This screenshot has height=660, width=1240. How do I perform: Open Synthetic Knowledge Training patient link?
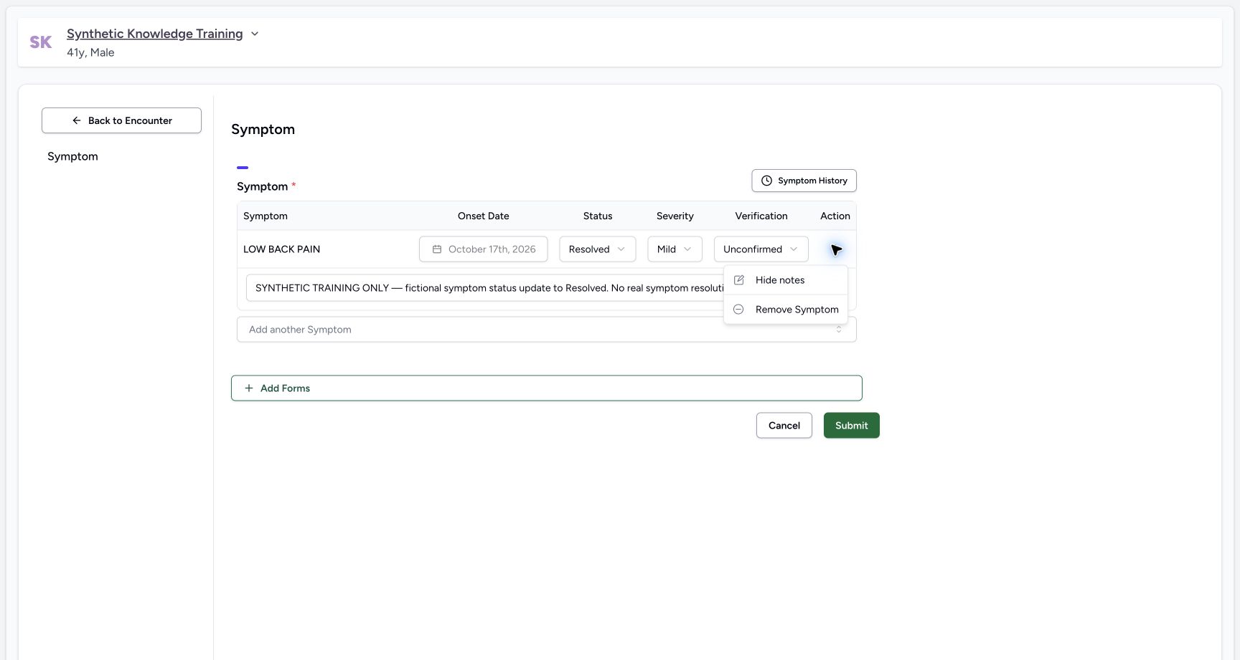click(154, 34)
